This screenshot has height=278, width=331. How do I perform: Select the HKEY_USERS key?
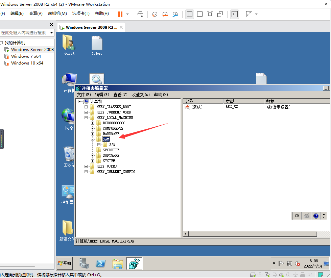pos(107,166)
